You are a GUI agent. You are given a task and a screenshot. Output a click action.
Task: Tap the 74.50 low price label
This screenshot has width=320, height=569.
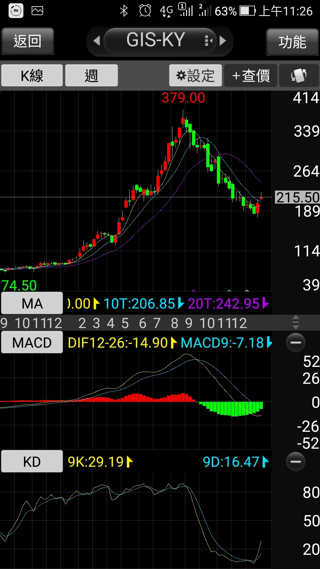[x=19, y=286]
